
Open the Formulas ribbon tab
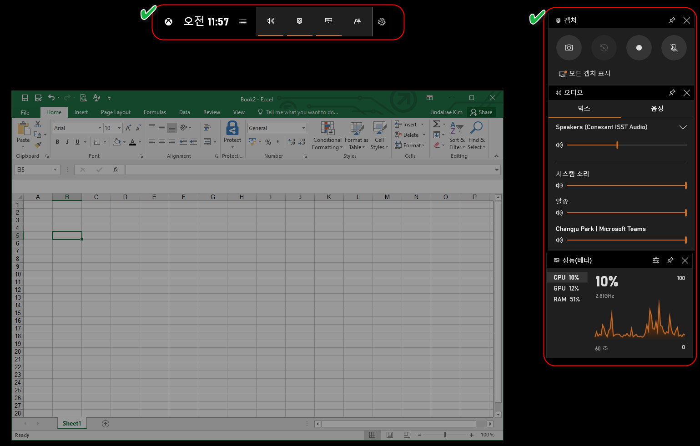(155, 112)
